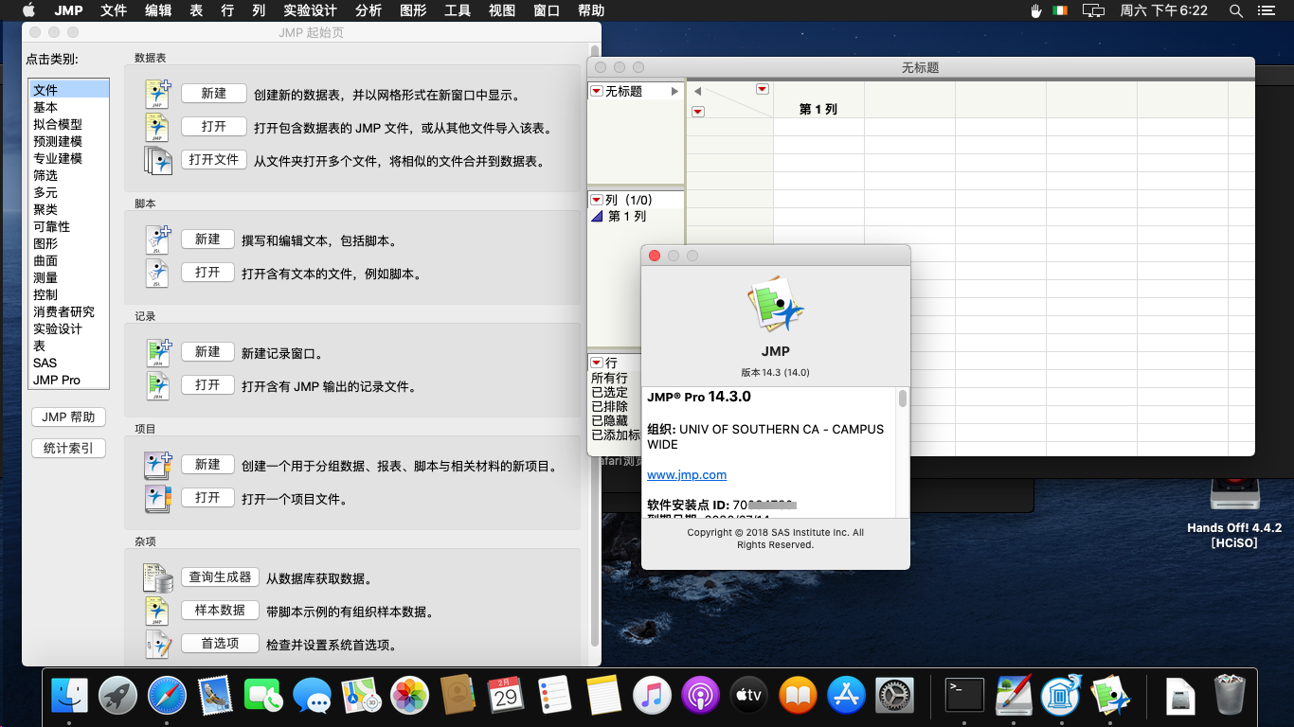Select 消费者研究 category
Image resolution: width=1294 pixels, height=727 pixels.
coord(69,311)
